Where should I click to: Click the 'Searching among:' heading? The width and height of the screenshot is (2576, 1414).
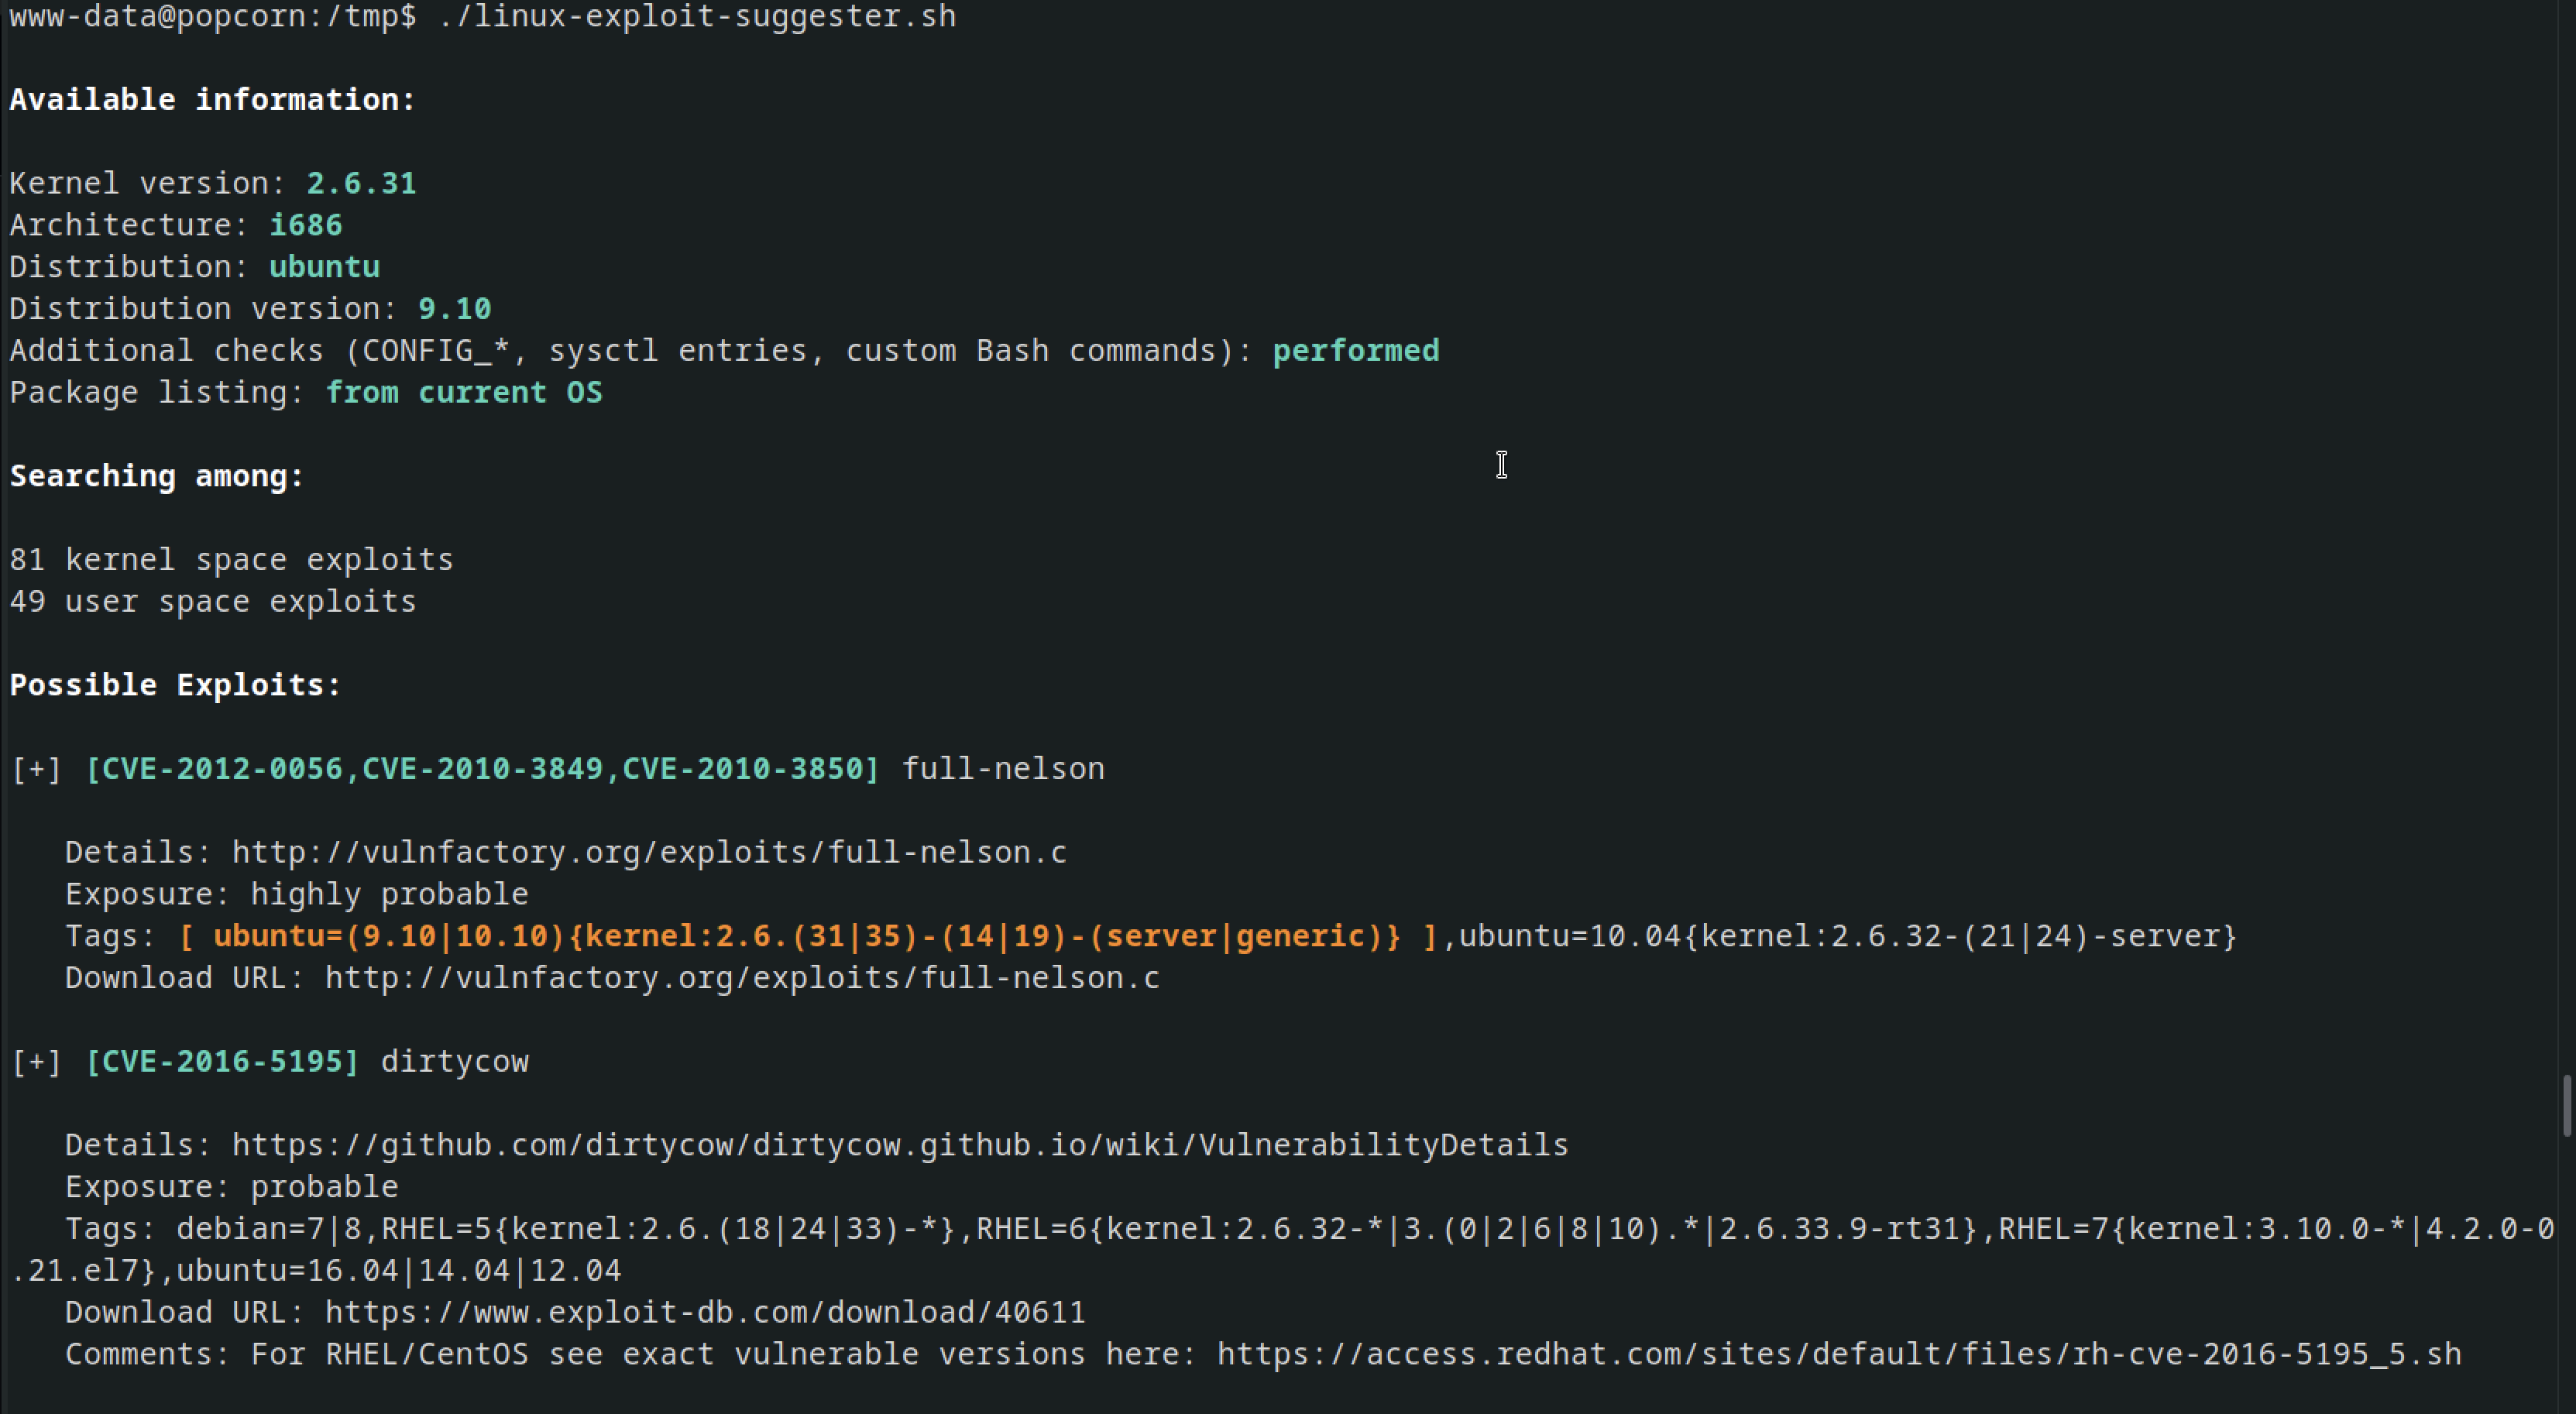[x=157, y=476]
